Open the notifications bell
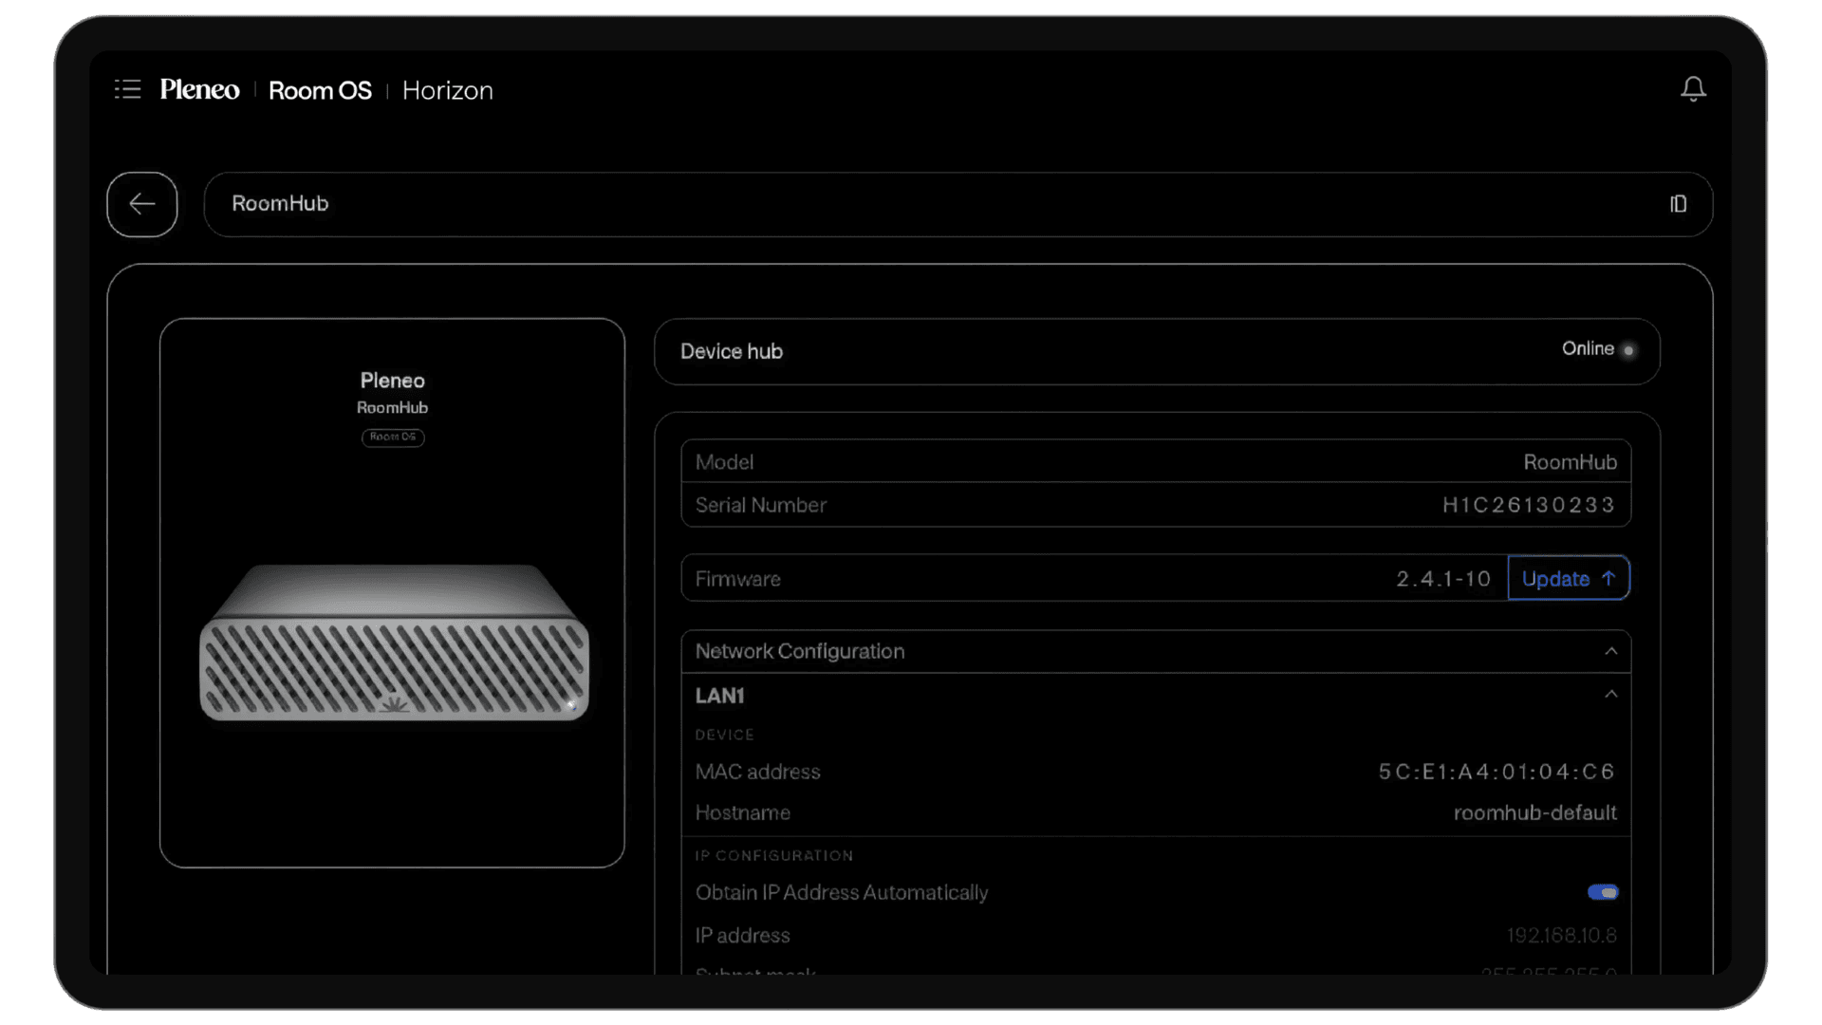 pyautogui.click(x=1693, y=89)
